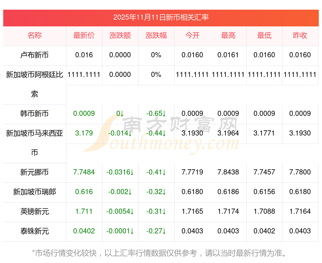
Task: Open the 韩币新币 row name
Action: tap(34, 114)
